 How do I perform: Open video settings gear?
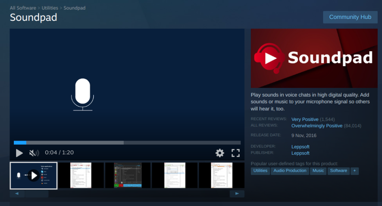[x=220, y=153]
